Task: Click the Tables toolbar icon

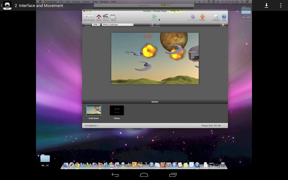Action: 113,17
